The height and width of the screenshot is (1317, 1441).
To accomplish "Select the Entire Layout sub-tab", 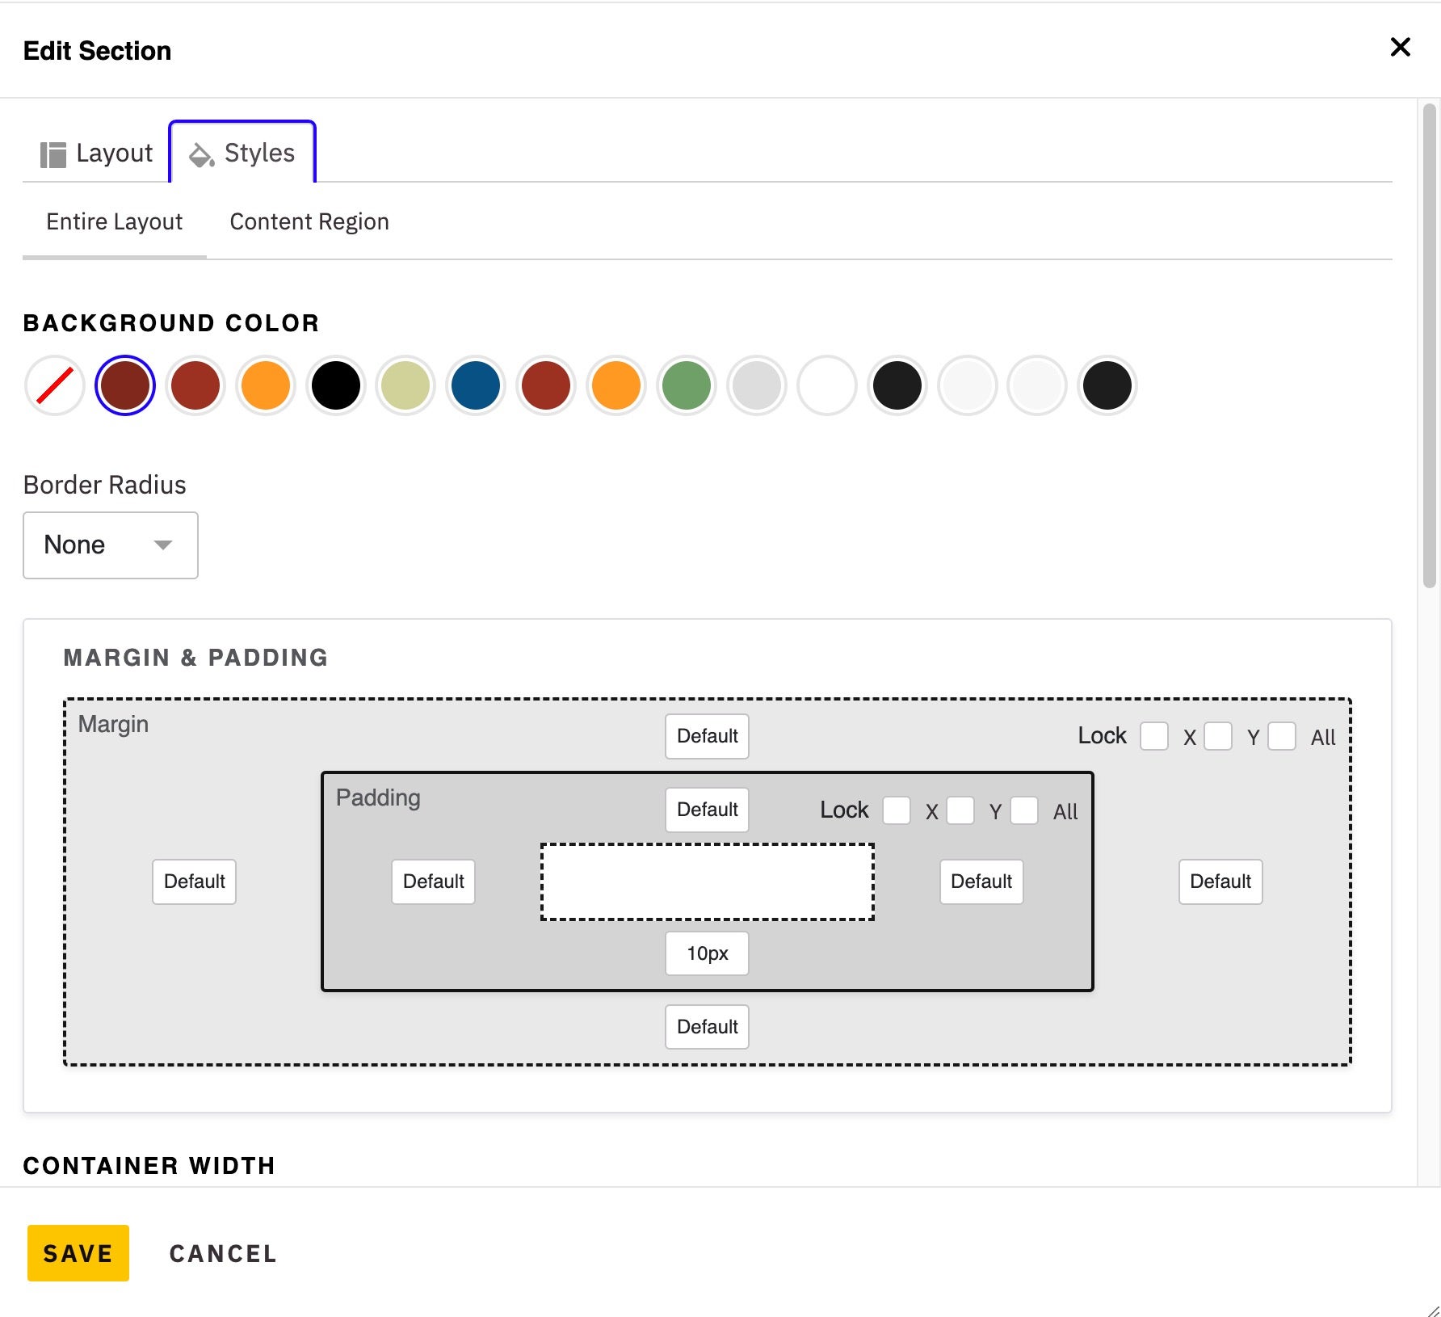I will point(115,221).
